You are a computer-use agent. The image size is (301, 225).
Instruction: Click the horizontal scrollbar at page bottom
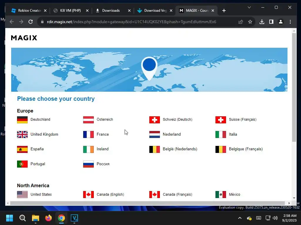(x=148, y=203)
